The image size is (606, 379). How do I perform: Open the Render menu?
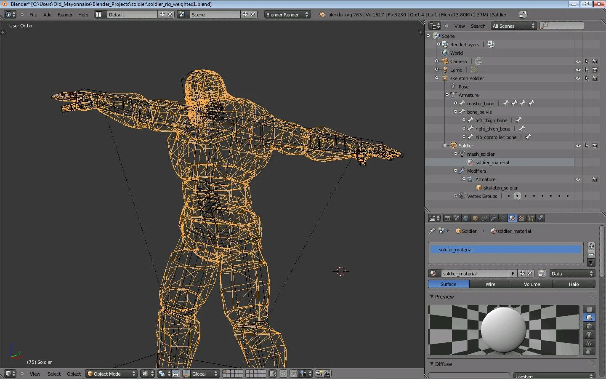click(65, 14)
